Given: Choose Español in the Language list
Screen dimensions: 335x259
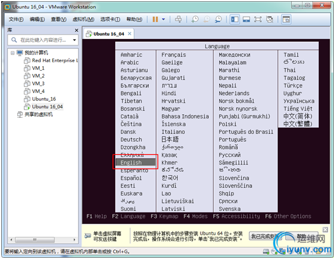Looking at the screenshot, I should point(131,178).
